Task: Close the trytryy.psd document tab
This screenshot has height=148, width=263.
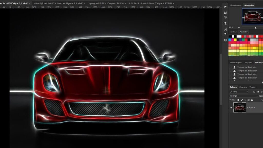Action: 125,3
